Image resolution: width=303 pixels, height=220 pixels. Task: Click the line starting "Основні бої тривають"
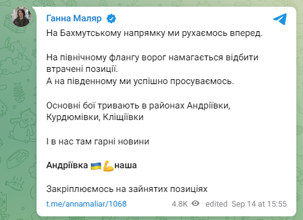[x=138, y=105]
